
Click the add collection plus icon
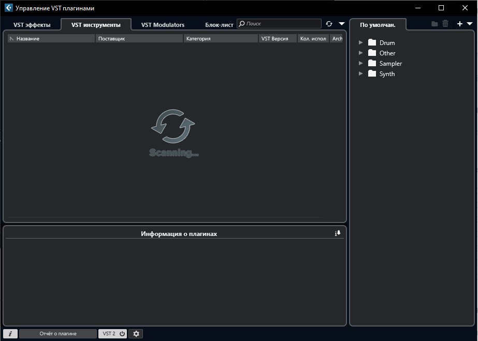point(459,24)
